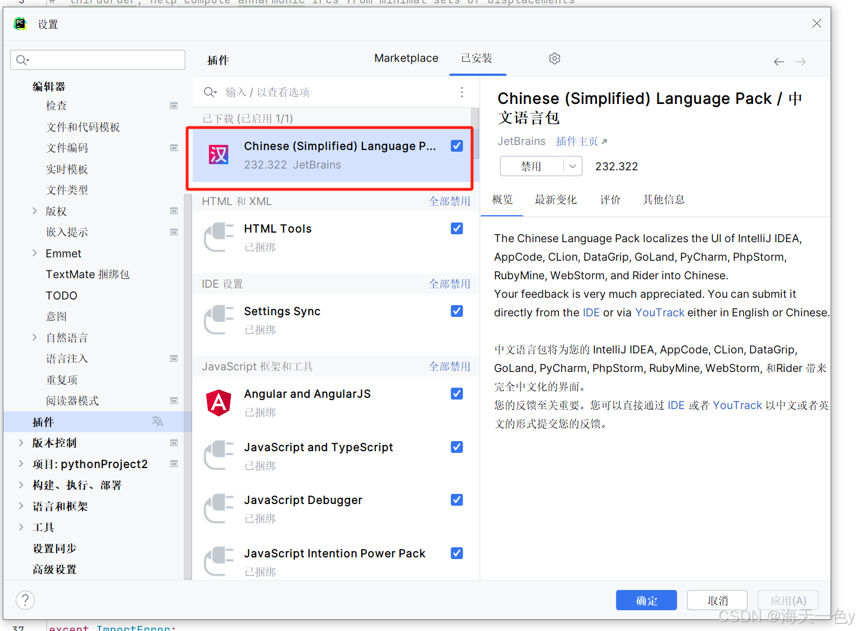
Task: Open the 插件主页 link
Action: 582,142
